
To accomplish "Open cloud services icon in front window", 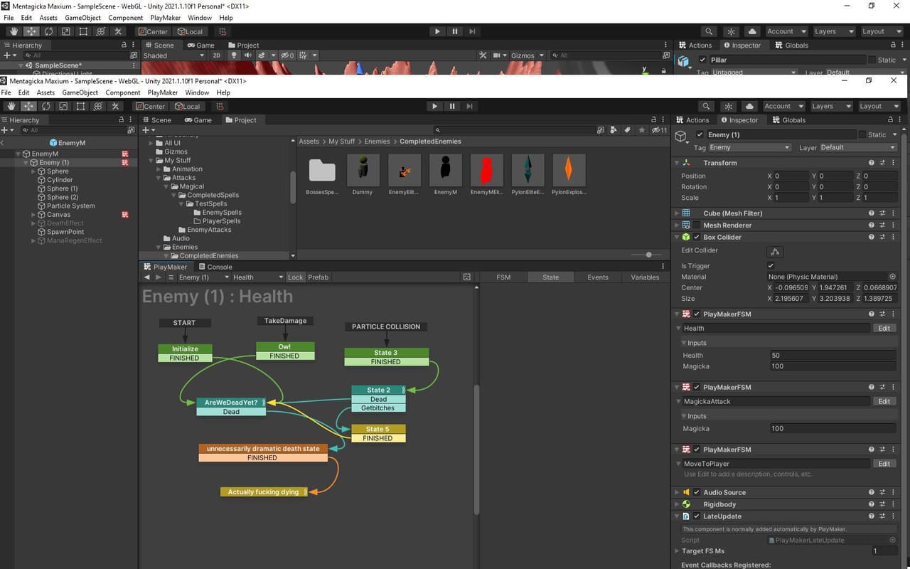I will (x=749, y=106).
